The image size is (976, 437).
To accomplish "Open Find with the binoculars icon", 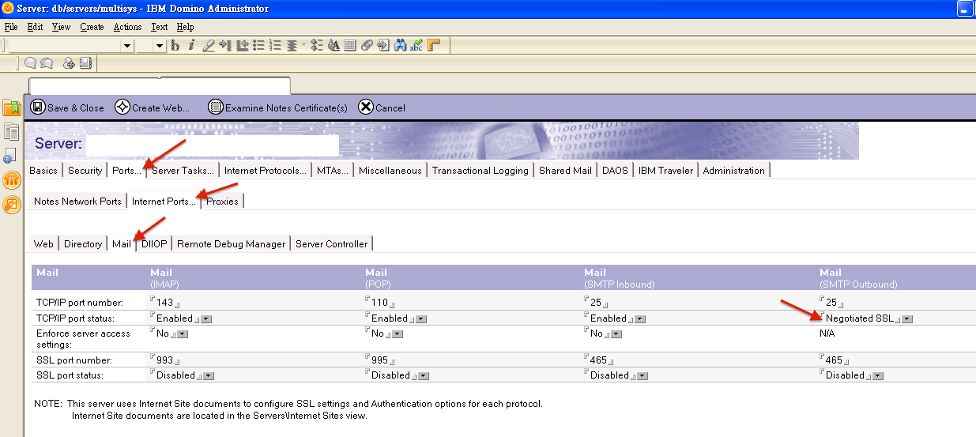I will click(x=400, y=46).
